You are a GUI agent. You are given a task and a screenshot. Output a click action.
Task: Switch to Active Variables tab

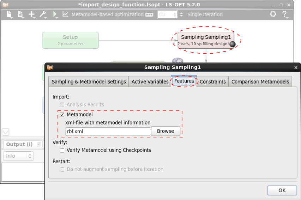point(150,81)
